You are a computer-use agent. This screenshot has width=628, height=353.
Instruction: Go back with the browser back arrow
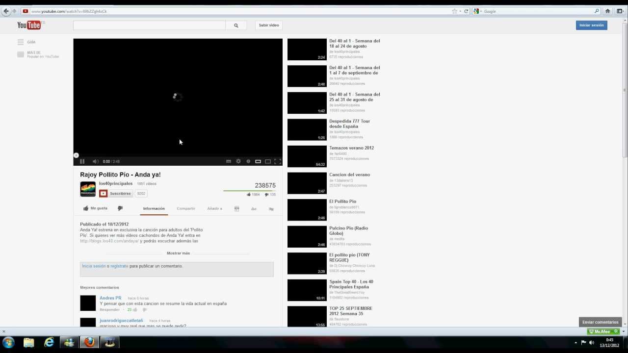click(6, 11)
